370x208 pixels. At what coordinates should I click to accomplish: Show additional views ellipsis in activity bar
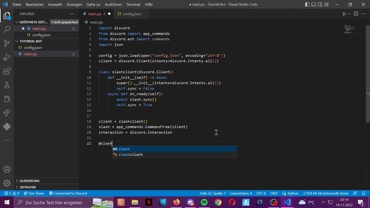7,140
